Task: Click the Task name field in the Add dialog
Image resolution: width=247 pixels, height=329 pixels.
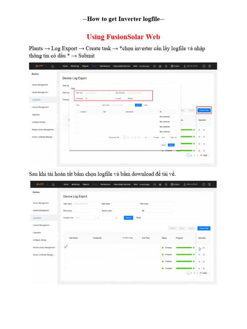Action: tap(97, 93)
